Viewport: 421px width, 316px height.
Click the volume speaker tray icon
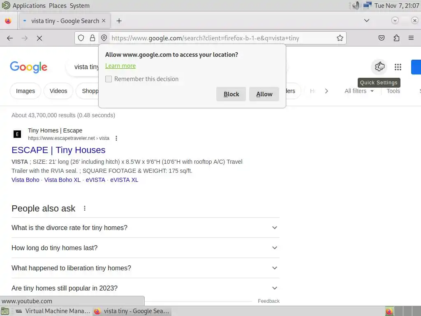[x=356, y=6]
